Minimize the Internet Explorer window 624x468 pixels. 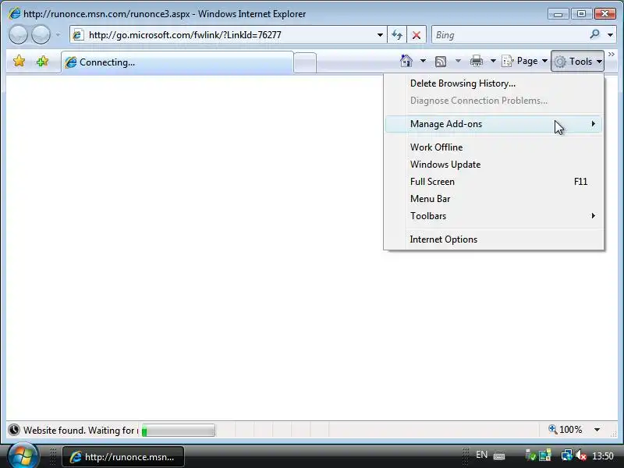[558, 14]
